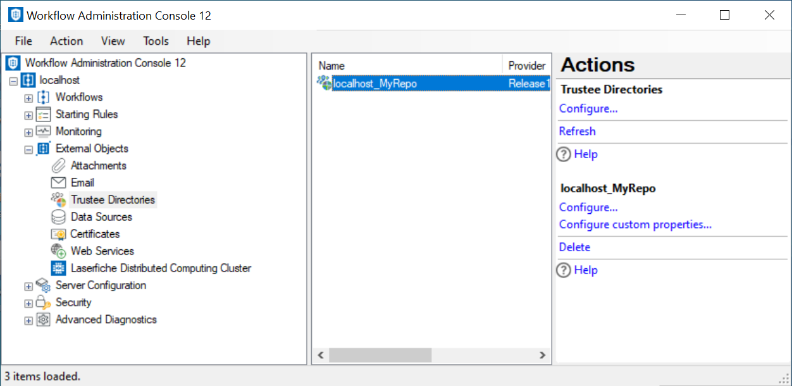792x386 pixels.
Task: Click the Monitoring node icon
Action: [x=43, y=132]
